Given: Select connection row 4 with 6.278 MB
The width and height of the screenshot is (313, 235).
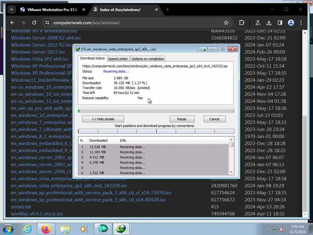Looking at the screenshot, I should pos(153,162).
